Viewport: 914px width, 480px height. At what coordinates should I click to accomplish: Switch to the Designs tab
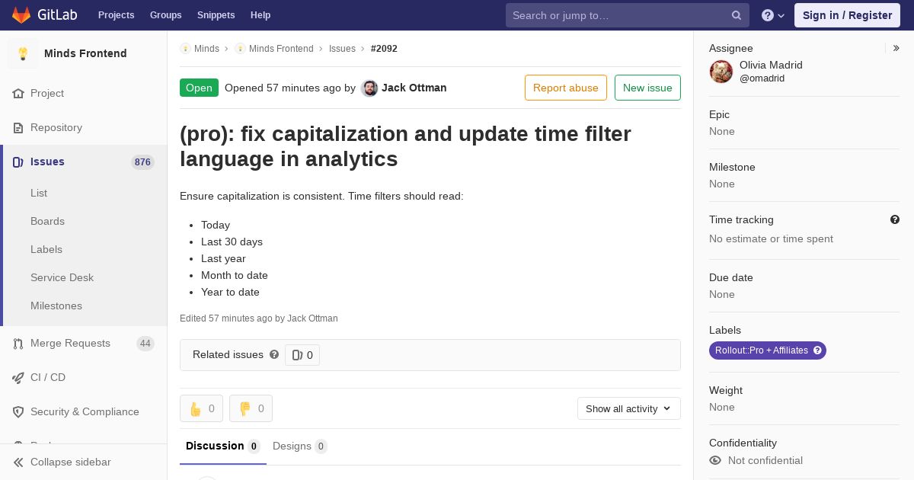pos(299,446)
